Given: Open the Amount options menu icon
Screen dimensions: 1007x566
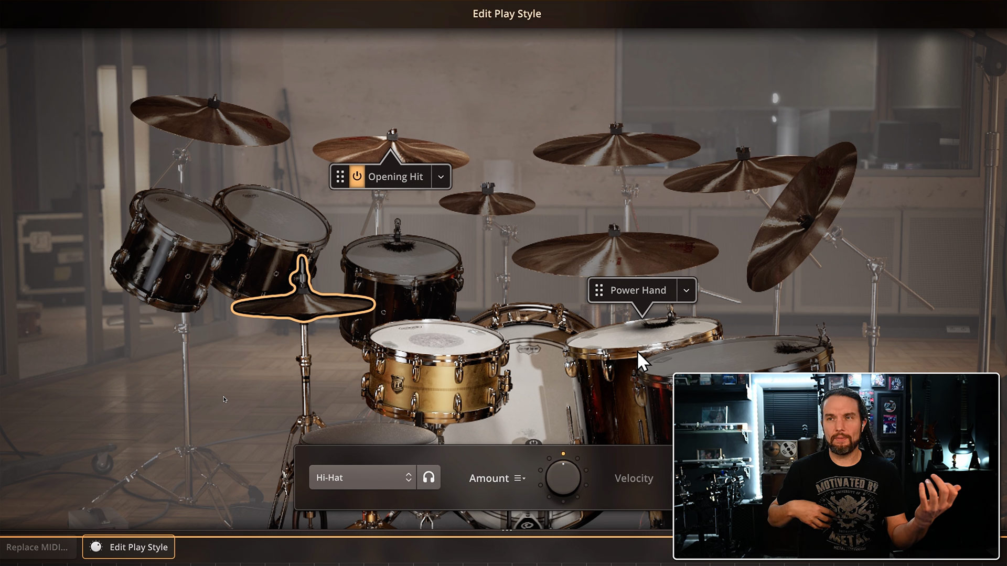Looking at the screenshot, I should pyautogui.click(x=519, y=478).
